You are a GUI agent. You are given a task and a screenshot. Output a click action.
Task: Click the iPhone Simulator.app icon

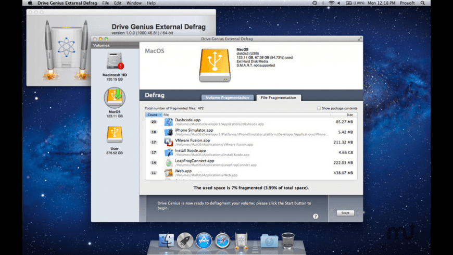[x=169, y=132]
